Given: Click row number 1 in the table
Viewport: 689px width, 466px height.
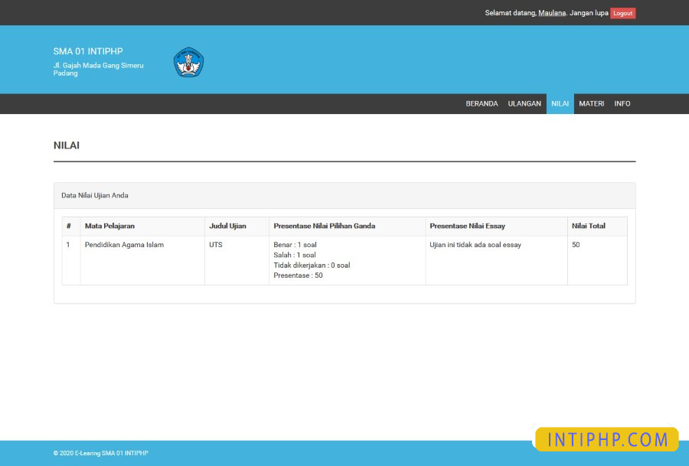Looking at the screenshot, I should (x=68, y=245).
